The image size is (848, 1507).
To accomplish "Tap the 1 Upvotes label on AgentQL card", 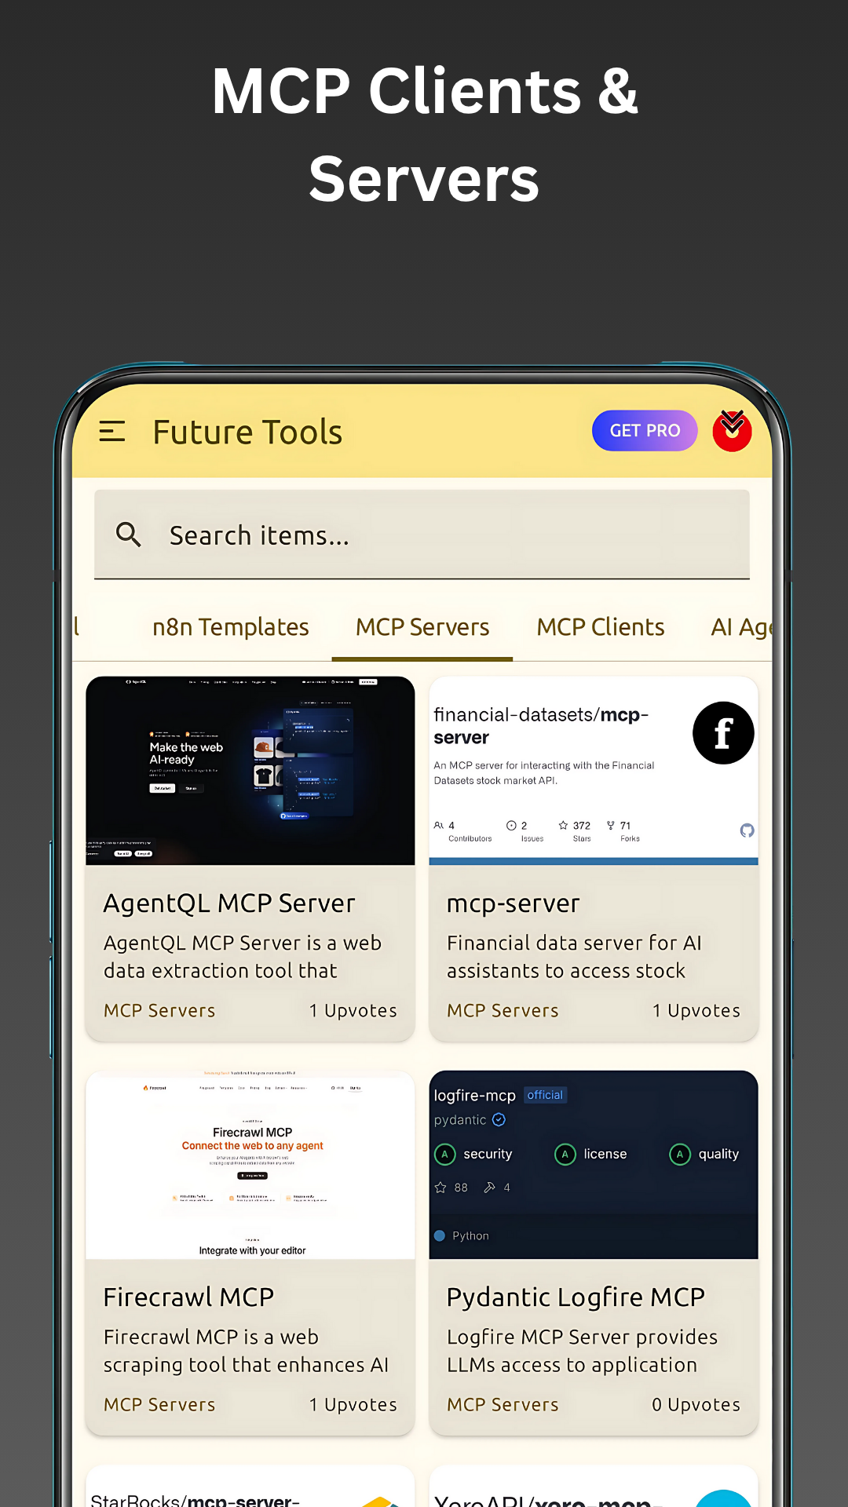I will [x=353, y=1011].
